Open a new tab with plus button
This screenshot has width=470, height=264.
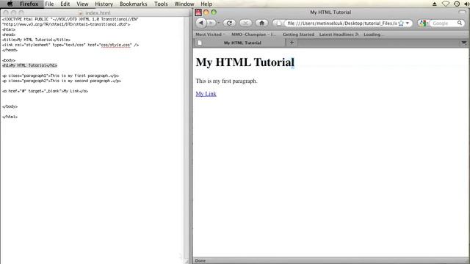[x=292, y=43]
